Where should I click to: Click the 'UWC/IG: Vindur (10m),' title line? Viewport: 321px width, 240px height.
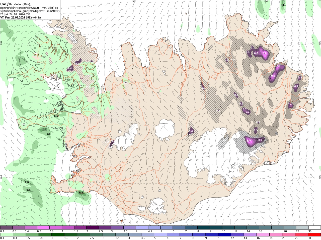click(15, 4)
